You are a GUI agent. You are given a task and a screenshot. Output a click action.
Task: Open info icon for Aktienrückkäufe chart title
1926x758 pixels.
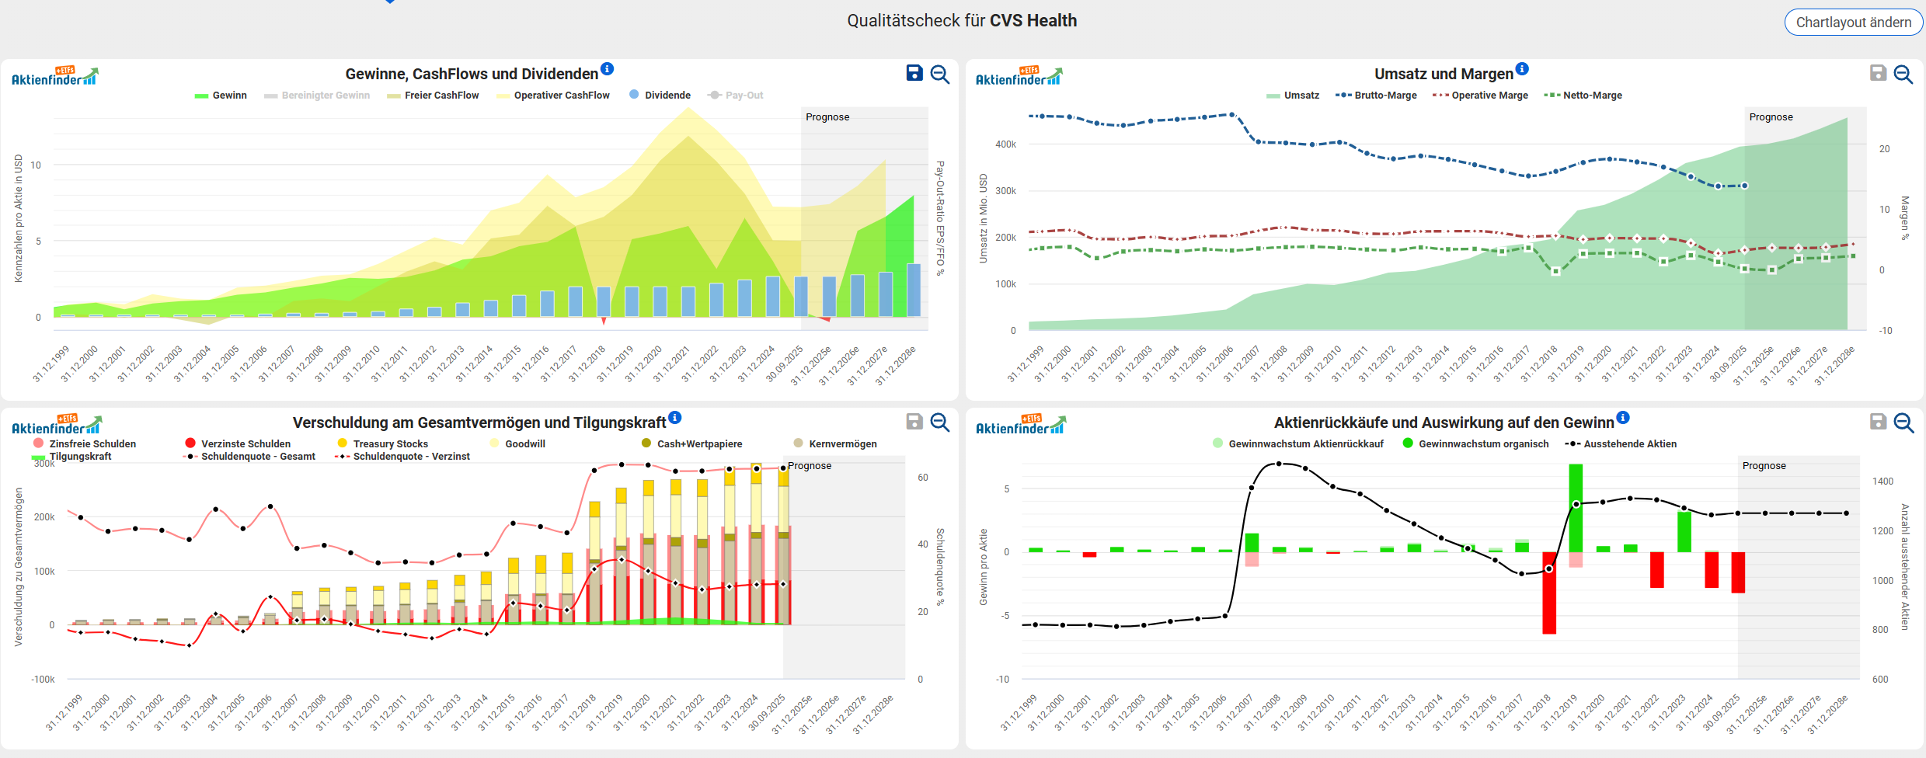click(x=1623, y=418)
